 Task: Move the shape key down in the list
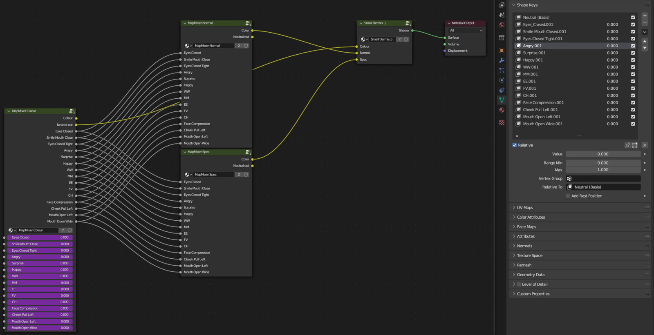(645, 48)
